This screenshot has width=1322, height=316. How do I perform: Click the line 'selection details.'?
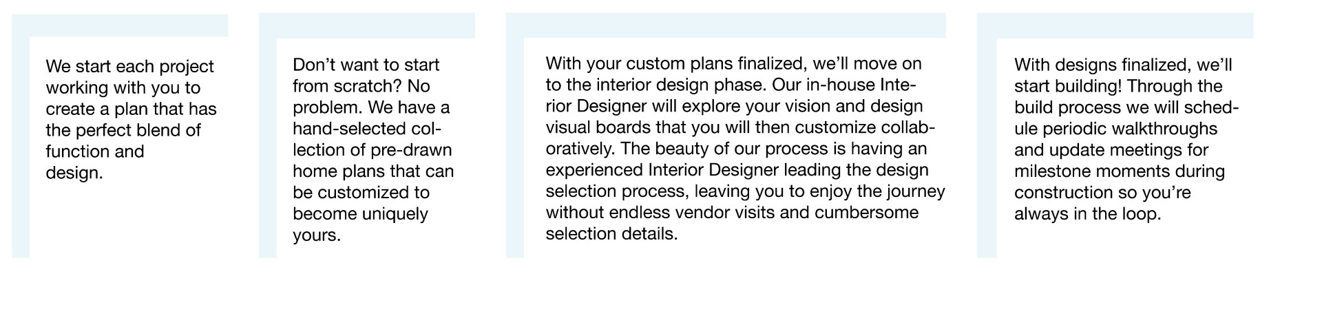[x=611, y=233]
